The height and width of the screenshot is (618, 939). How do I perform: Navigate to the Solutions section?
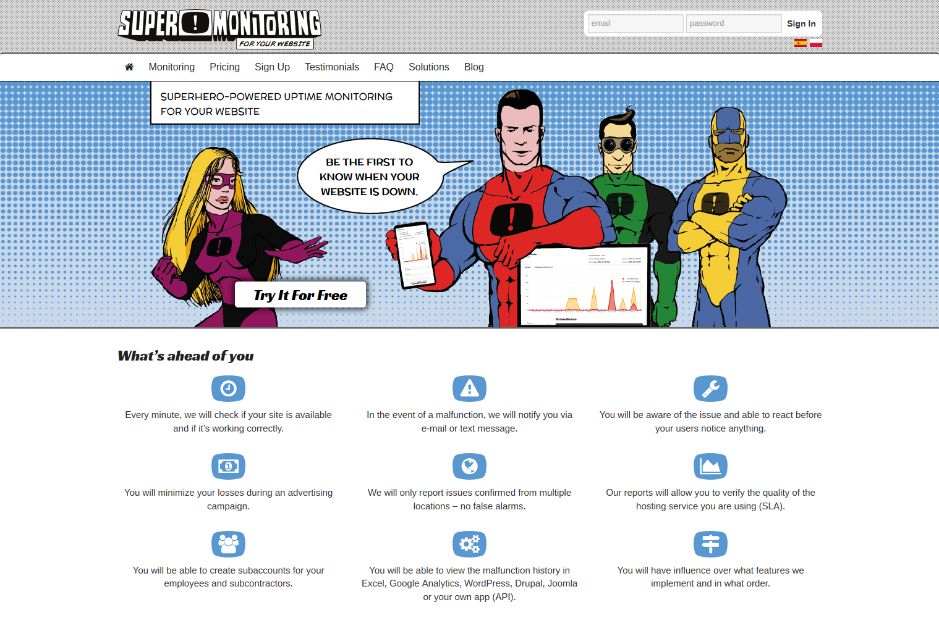[x=428, y=67]
